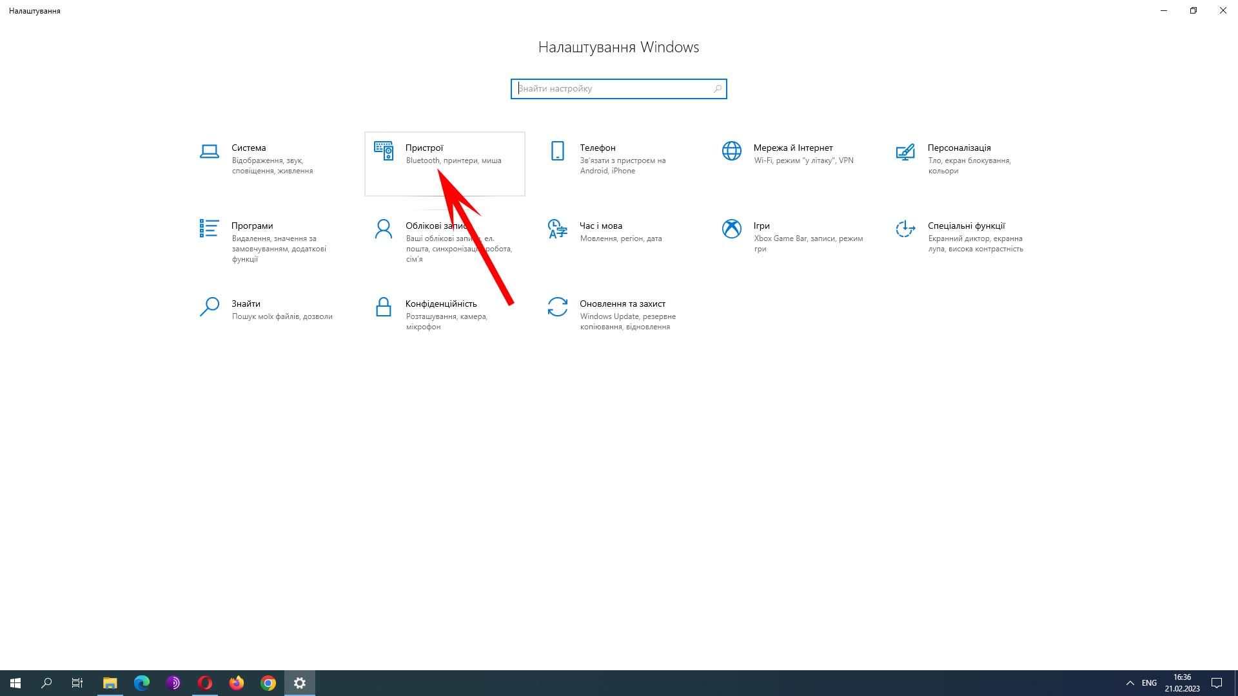Open the notification center icon

pyautogui.click(x=1217, y=683)
